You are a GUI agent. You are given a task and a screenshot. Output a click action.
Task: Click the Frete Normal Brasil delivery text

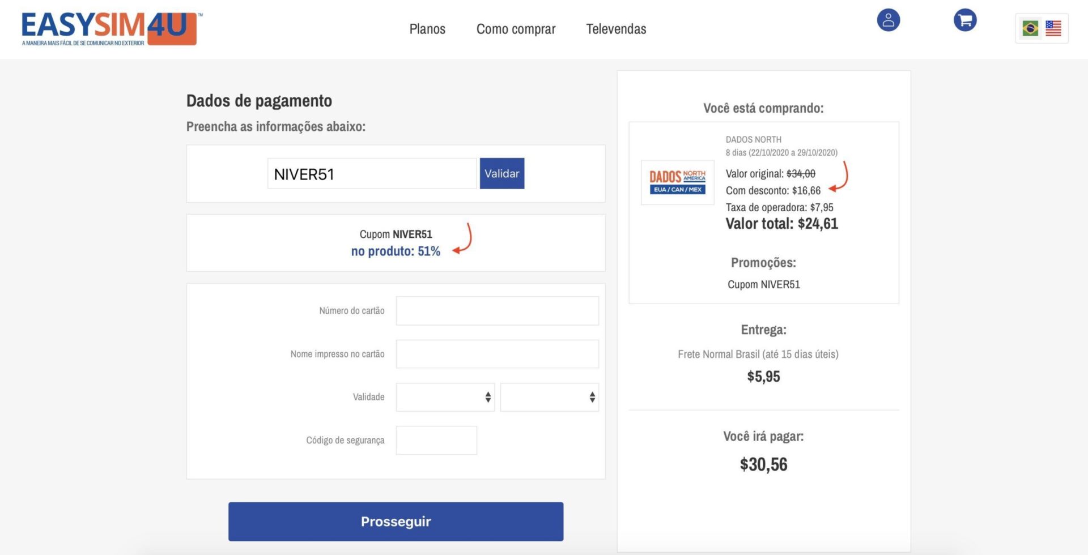point(758,354)
